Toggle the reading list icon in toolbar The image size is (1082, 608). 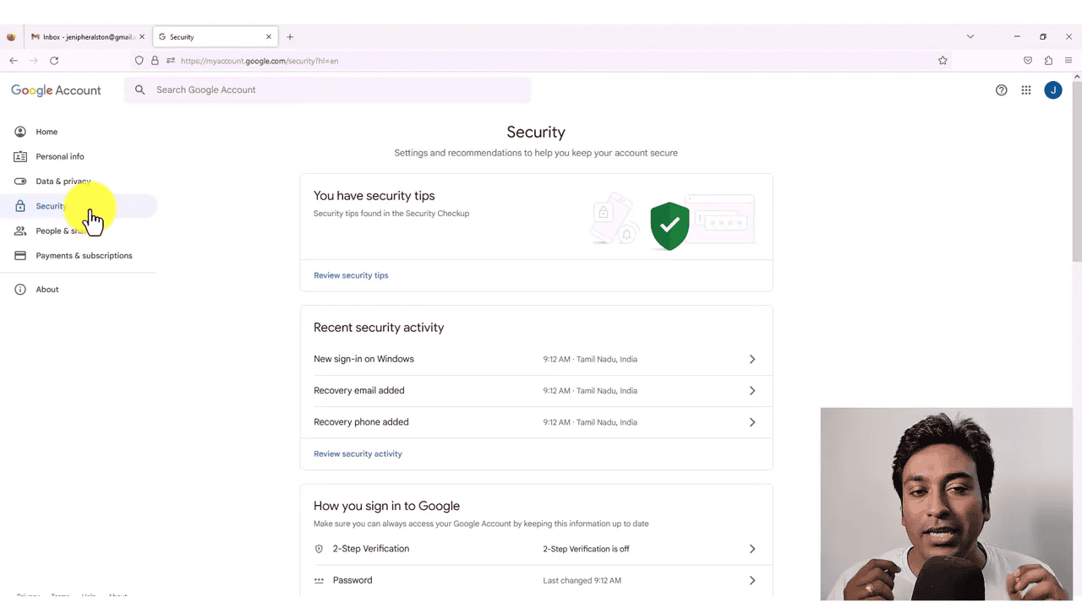1028,61
